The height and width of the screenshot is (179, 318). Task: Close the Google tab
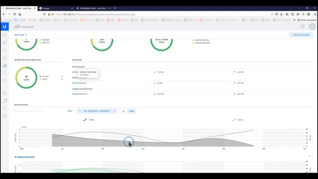[72, 8]
